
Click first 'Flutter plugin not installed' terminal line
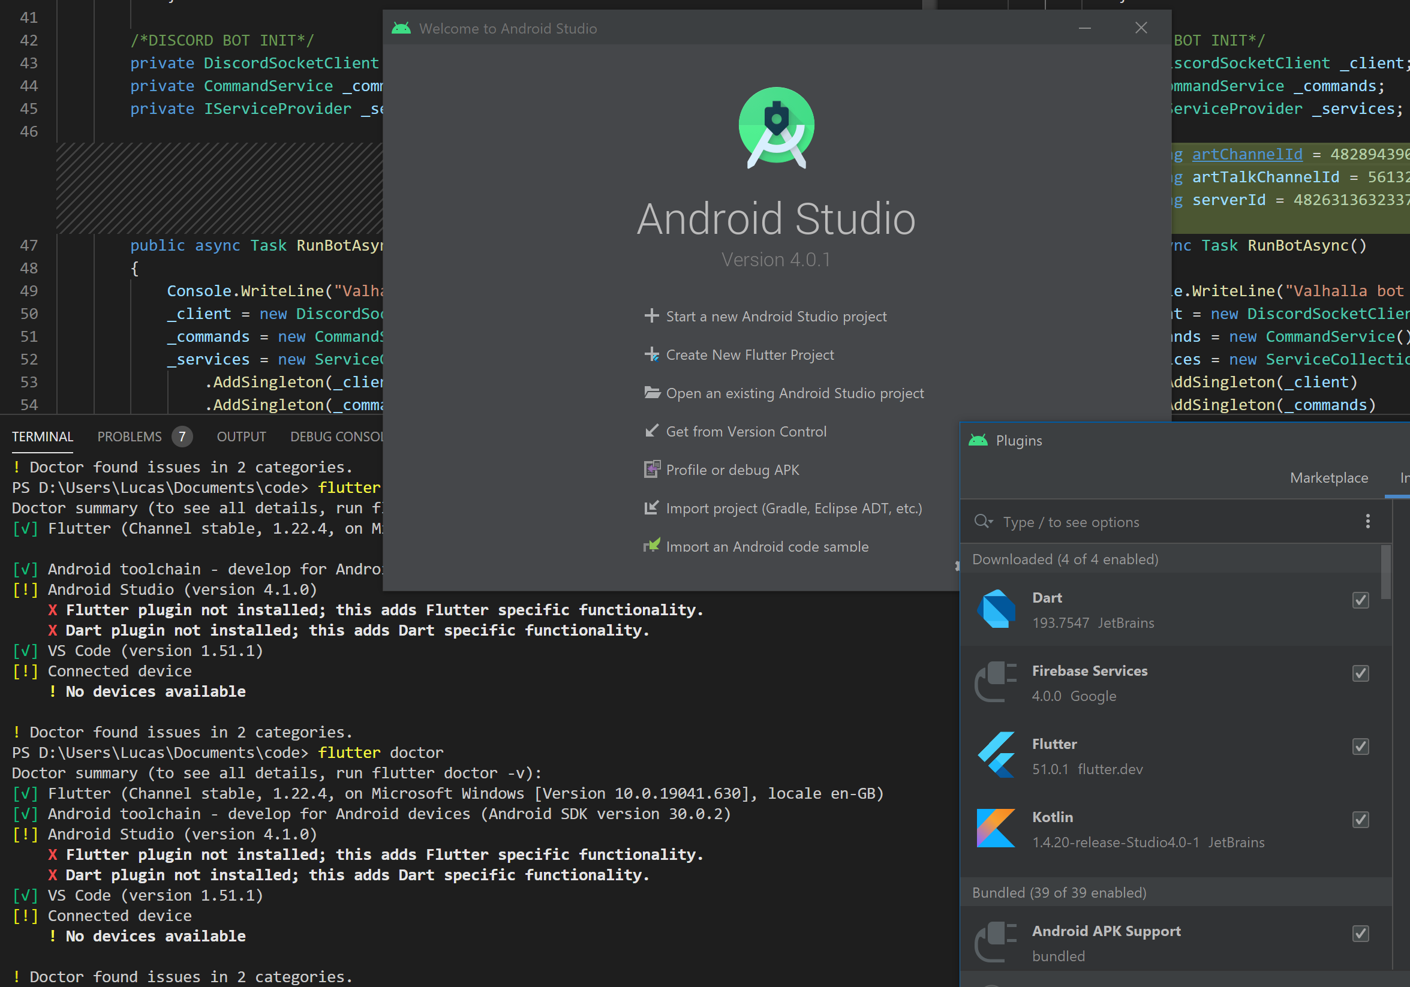tap(375, 610)
